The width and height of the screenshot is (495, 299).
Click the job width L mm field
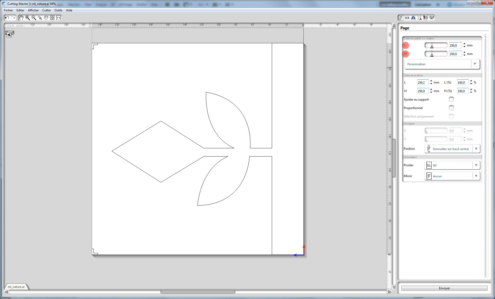422,82
